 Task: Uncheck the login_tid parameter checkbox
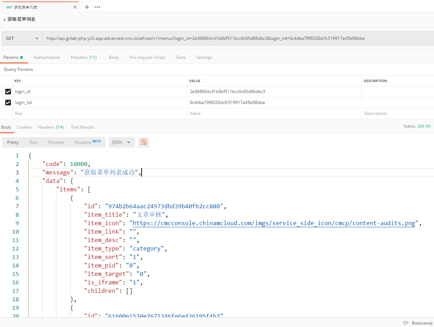[x=8, y=103]
